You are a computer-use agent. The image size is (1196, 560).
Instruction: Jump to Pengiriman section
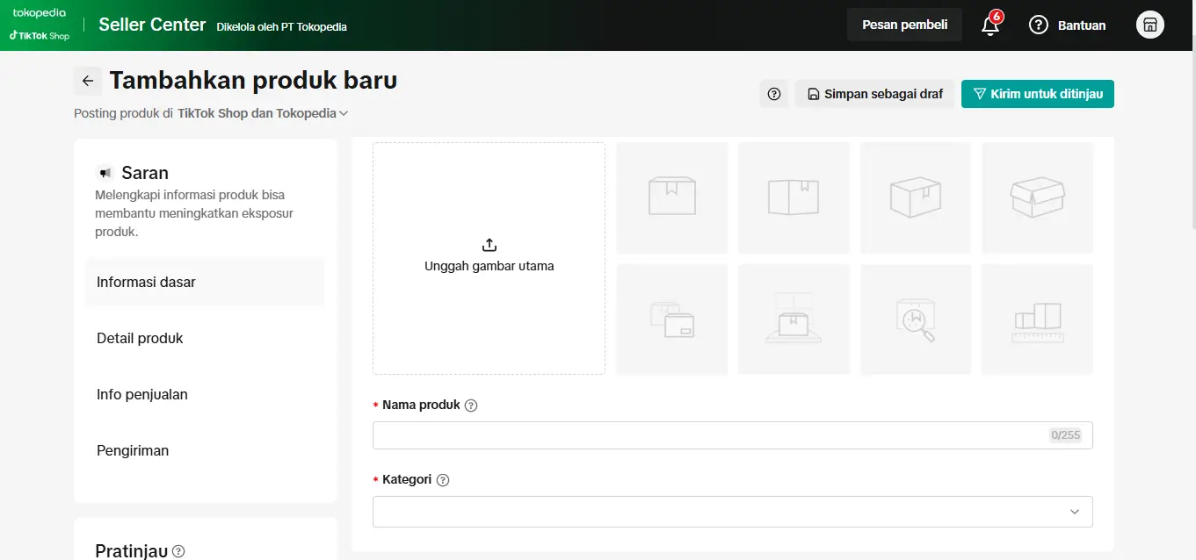(x=133, y=450)
